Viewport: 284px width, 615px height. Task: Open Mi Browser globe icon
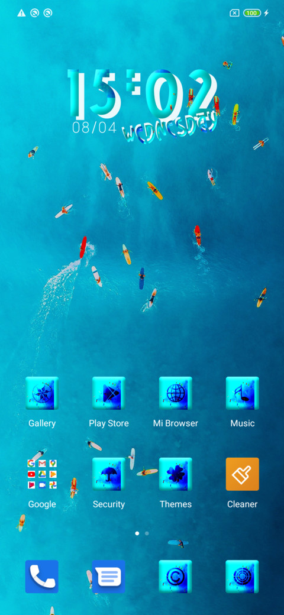click(175, 393)
